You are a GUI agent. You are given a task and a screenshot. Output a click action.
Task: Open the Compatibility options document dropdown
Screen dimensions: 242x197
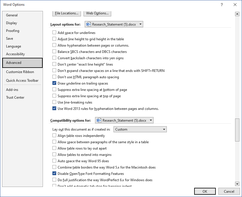151,120
